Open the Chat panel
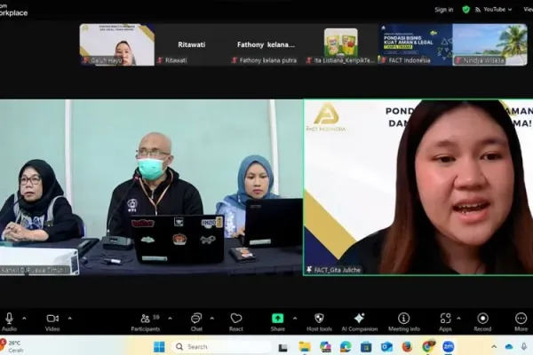This screenshot has height=355, width=533. tap(196, 319)
